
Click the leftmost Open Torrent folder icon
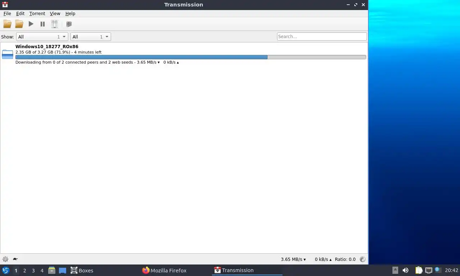pyautogui.click(x=7, y=24)
